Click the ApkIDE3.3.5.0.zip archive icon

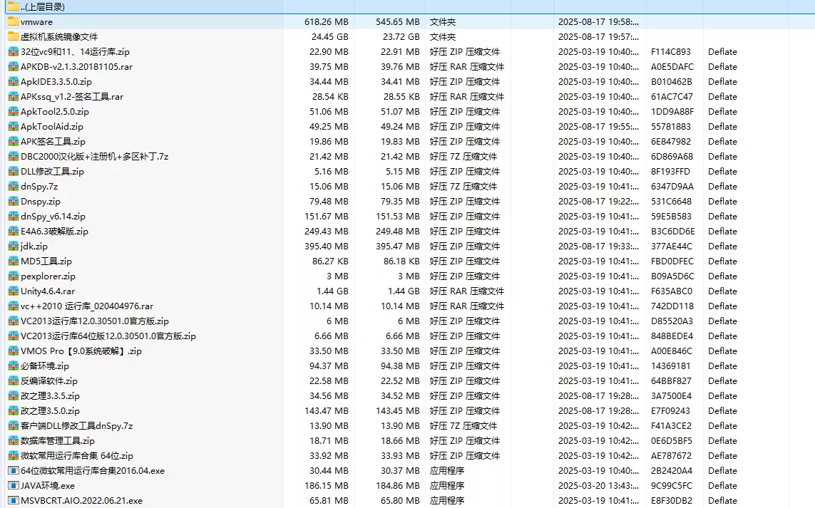pos(13,82)
